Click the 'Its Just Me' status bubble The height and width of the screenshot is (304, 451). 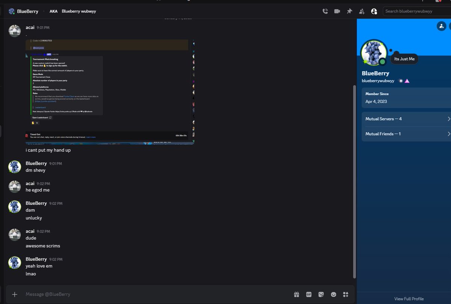click(x=404, y=59)
